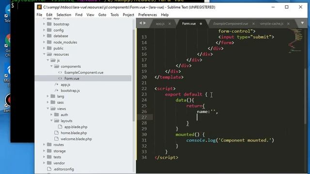Expand the config folder arrow
310x174 pixels.
[44, 30]
